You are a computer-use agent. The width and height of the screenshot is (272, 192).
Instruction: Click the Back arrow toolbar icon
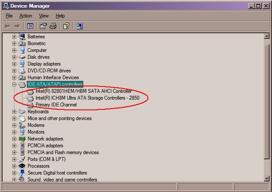click(x=7, y=26)
